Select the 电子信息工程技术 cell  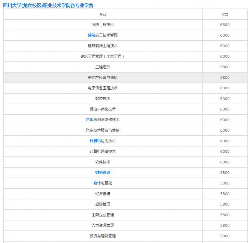point(103,88)
